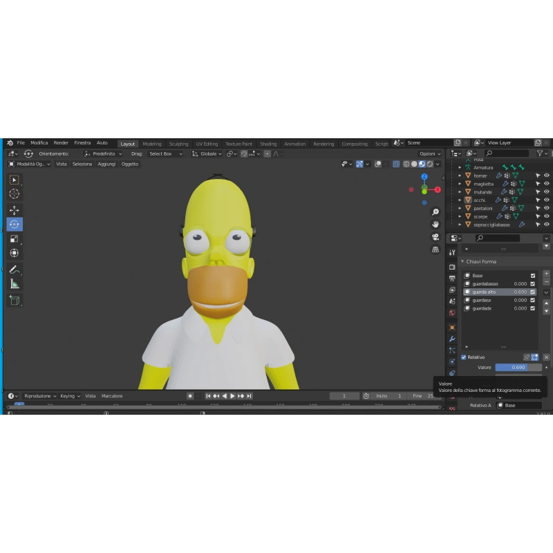This screenshot has height=553, width=553.
Task: Select the Select Box tool in toolbar
Action: tap(14, 180)
